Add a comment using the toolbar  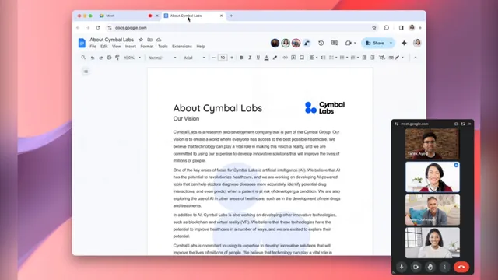[x=293, y=58]
